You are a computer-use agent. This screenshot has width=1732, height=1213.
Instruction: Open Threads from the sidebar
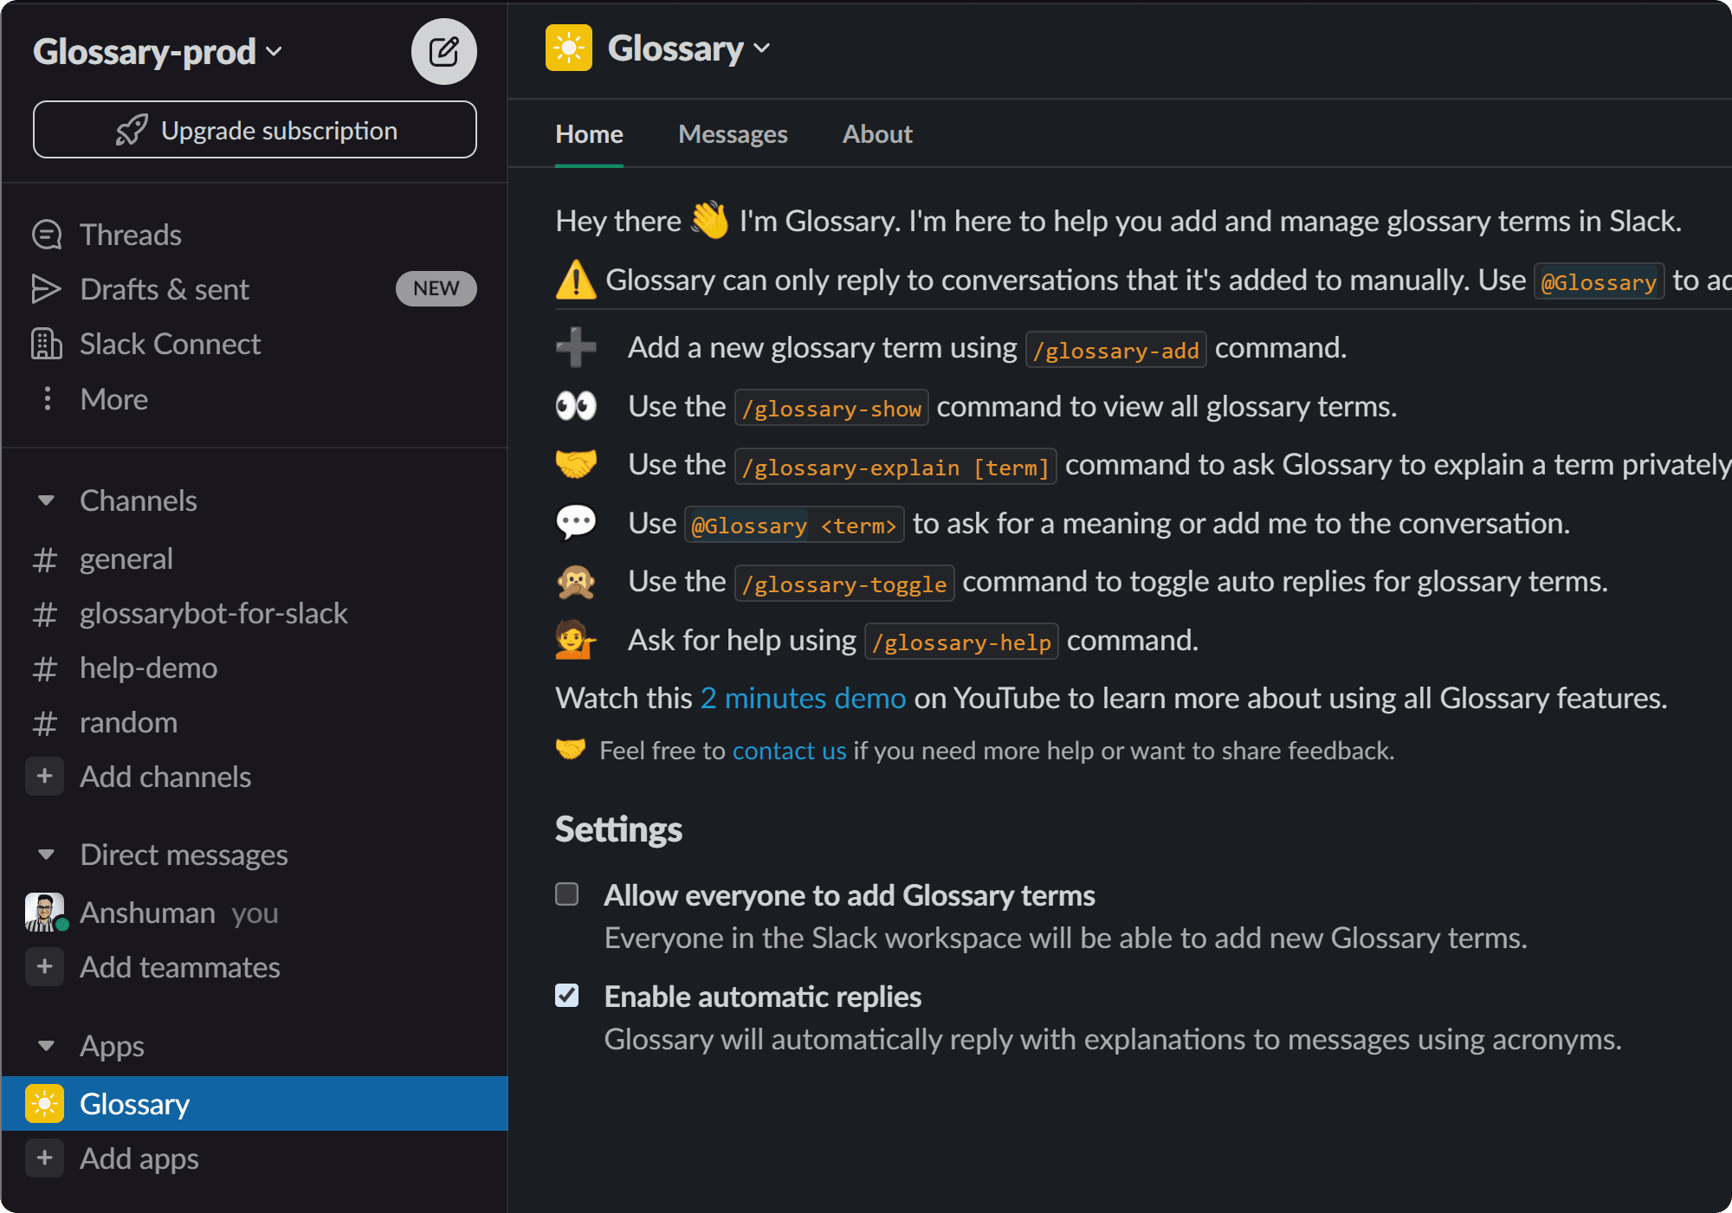click(x=130, y=234)
